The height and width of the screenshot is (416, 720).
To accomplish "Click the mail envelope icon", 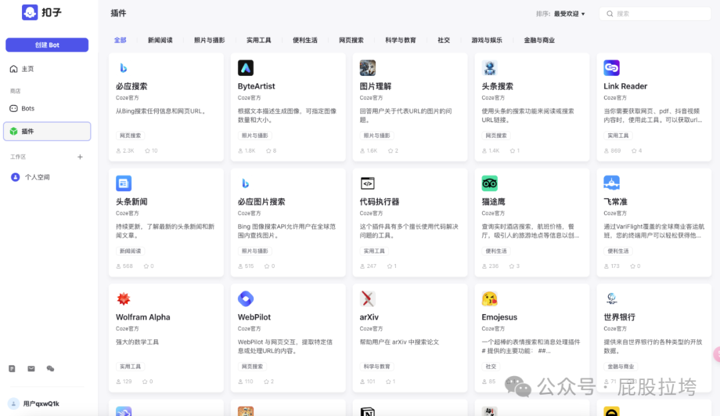I will [31, 369].
